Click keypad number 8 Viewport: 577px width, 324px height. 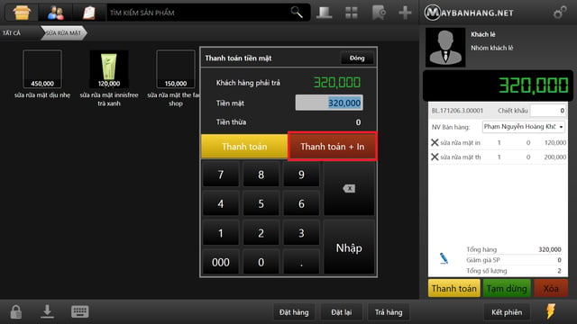pos(261,174)
